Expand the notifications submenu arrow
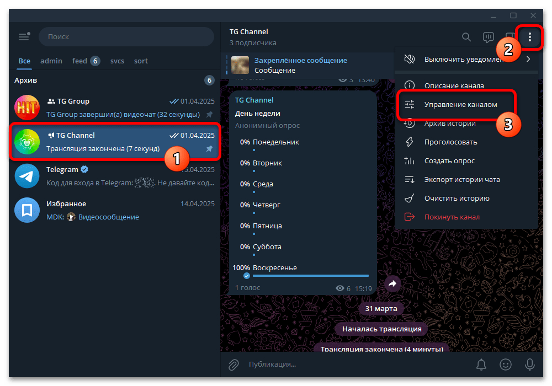Image resolution: width=552 pixels, height=386 pixels. (x=528, y=59)
